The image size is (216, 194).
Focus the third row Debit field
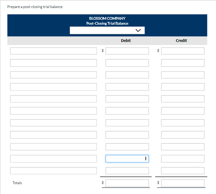pos(127,75)
